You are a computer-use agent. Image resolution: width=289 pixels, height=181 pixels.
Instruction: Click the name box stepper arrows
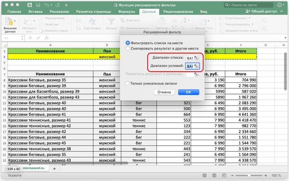(x=22, y=38)
